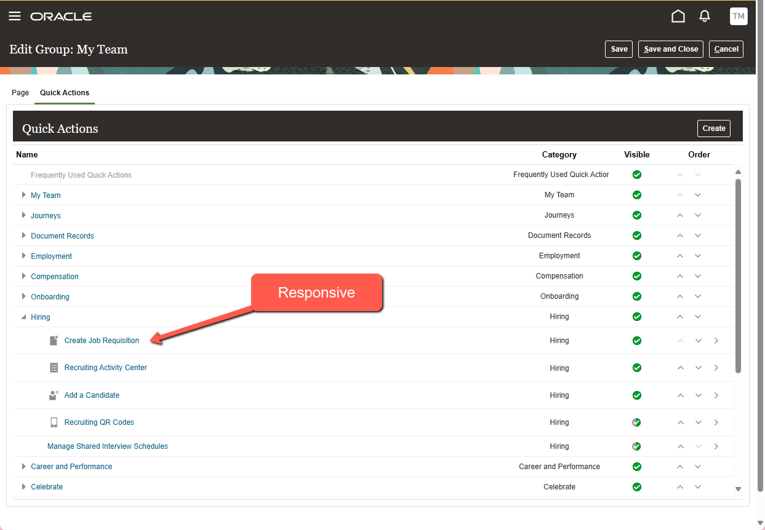765x530 pixels.
Task: Click the TM user avatar icon
Action: point(739,16)
